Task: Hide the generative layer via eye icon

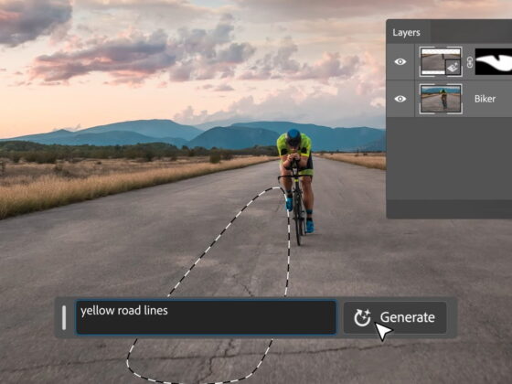Action: click(400, 62)
